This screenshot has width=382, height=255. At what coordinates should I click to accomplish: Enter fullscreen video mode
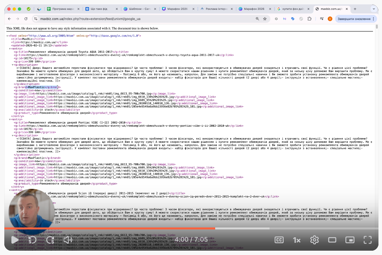[x=367, y=240]
